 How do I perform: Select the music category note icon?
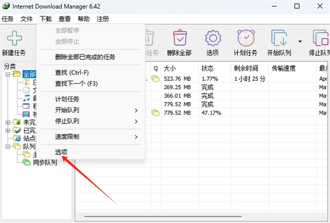pos(26,98)
